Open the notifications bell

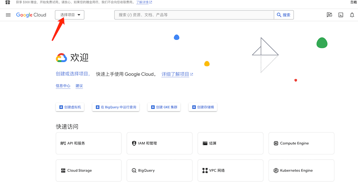[352, 15]
